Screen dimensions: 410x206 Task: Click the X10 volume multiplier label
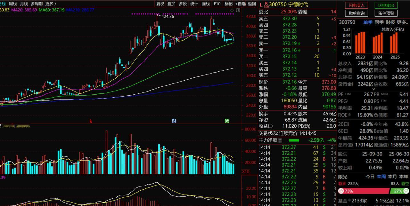pos(246,172)
